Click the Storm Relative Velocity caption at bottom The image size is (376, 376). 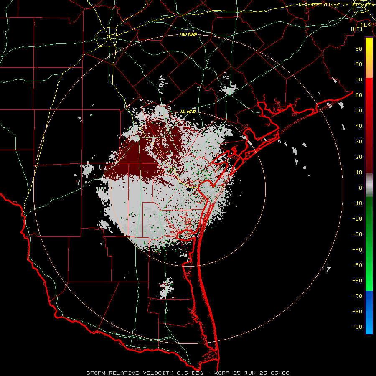click(188, 373)
